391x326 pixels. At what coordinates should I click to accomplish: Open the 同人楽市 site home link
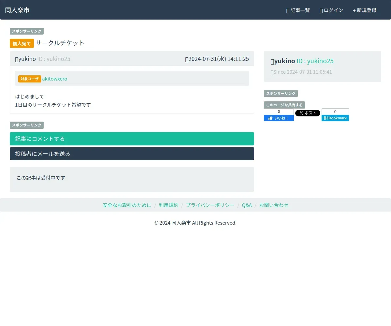point(17,10)
